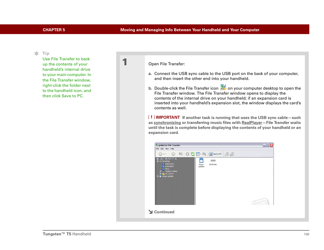Maximize the palmOne File Transfer window
This screenshot has width=324, height=250.
point(268,145)
